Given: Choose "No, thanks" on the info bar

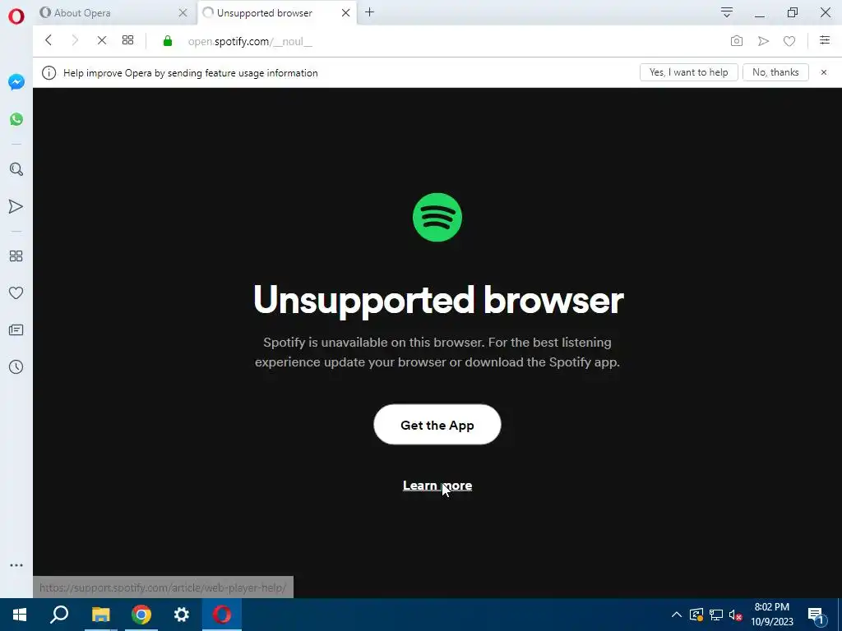Looking at the screenshot, I should pyautogui.click(x=775, y=72).
